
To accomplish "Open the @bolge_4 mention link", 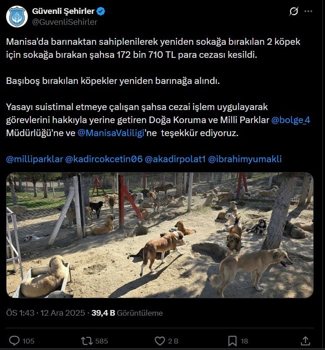I will coord(291,120).
